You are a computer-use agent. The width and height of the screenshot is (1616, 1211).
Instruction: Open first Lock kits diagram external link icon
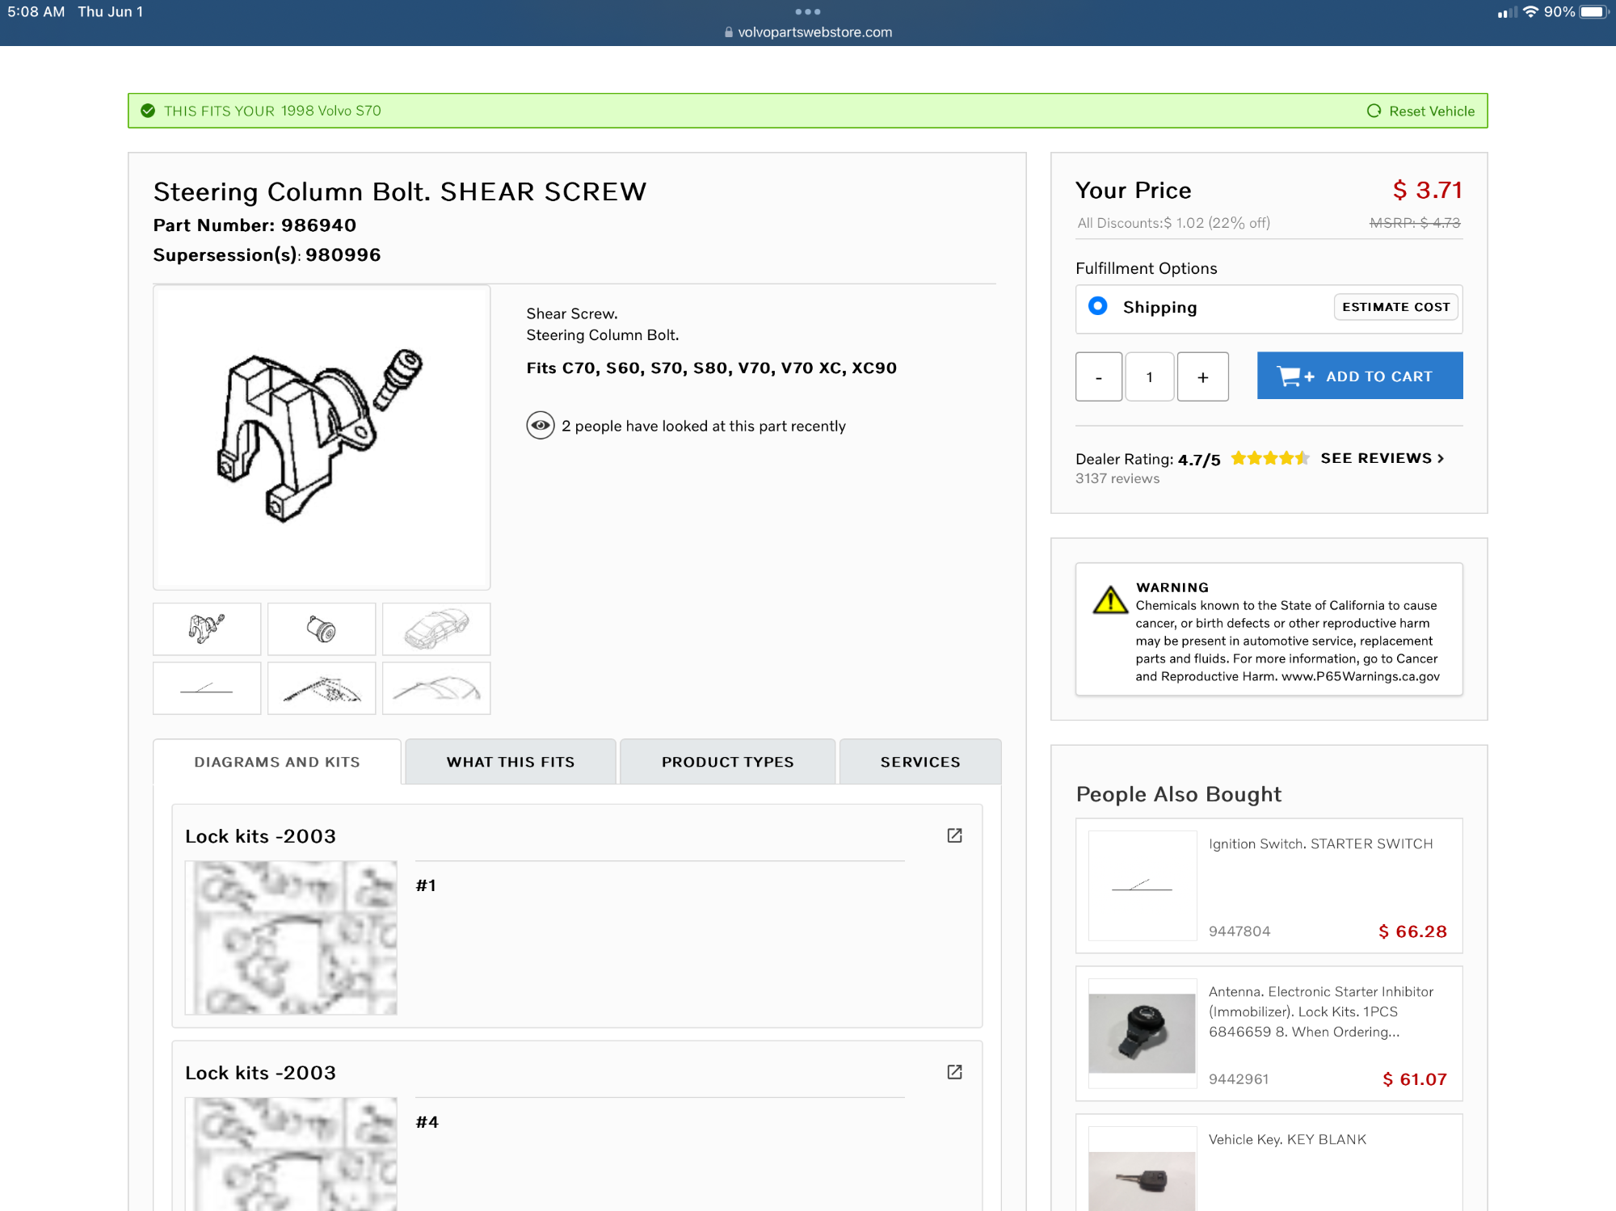[x=954, y=835]
